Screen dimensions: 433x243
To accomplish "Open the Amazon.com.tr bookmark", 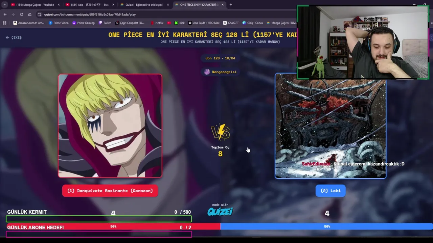I will (x=29, y=23).
